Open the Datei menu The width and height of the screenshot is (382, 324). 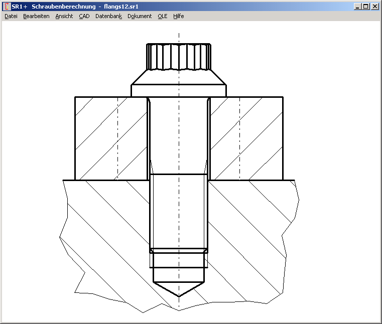[x=11, y=16]
